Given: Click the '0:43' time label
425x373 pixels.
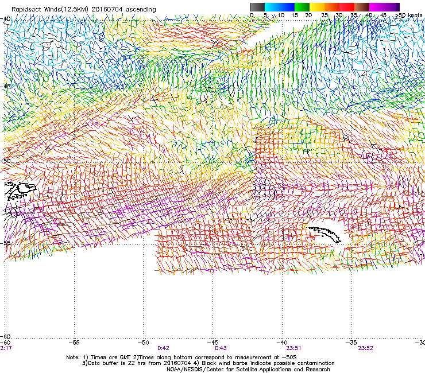Looking at the screenshot, I should click(x=221, y=348).
